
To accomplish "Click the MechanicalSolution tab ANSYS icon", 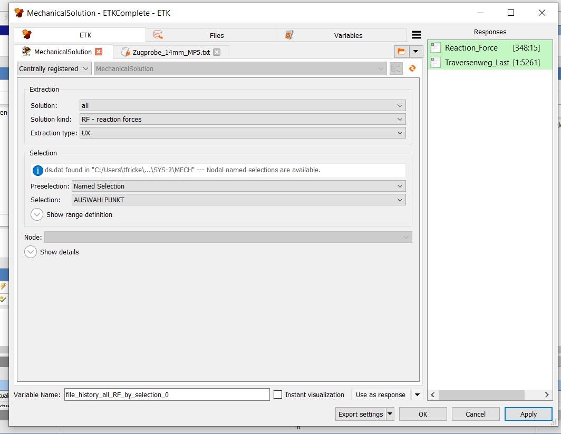I will point(26,52).
